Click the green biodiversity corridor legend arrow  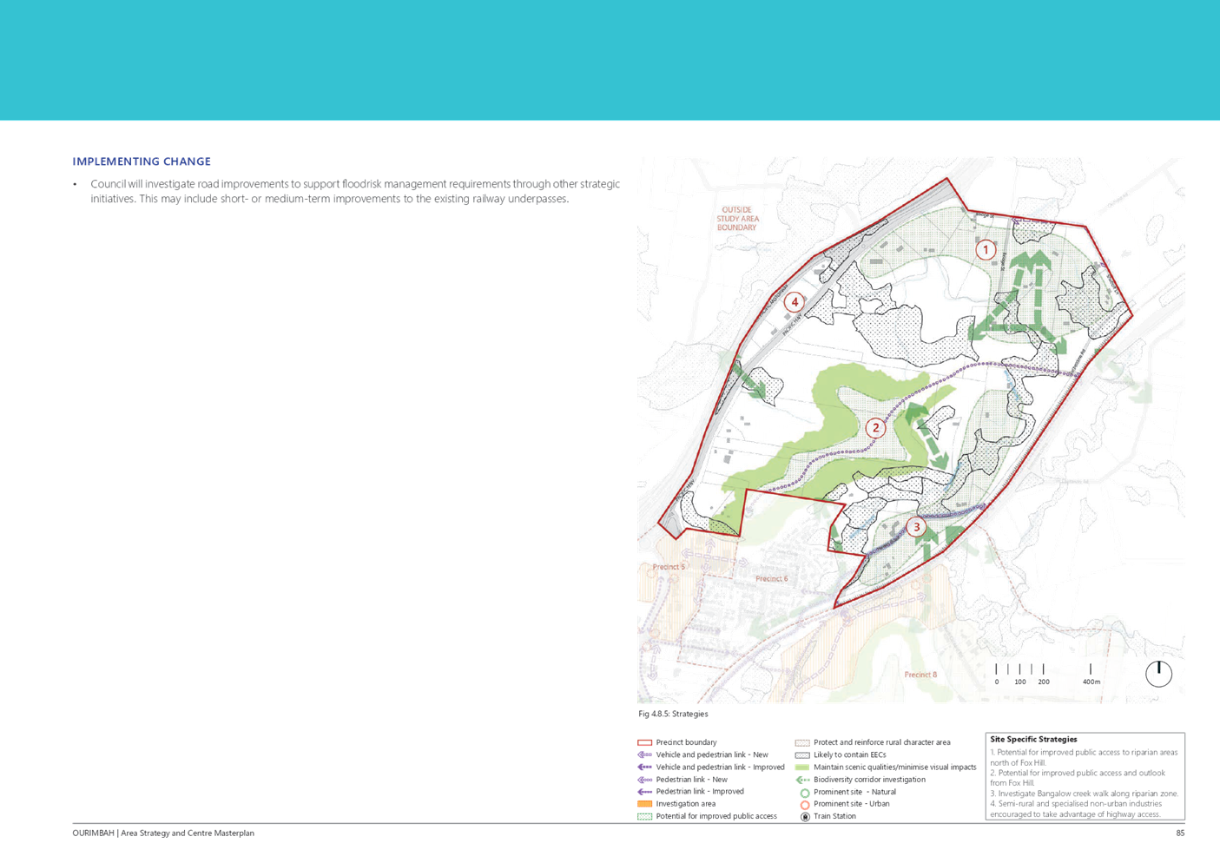point(802,780)
